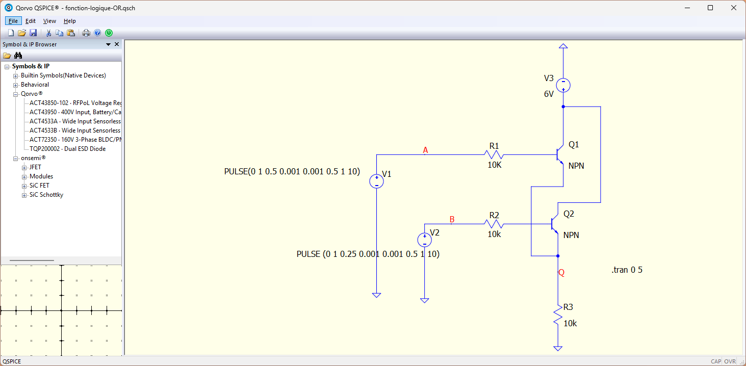The height and width of the screenshot is (366, 746).
Task: Select the .tran 0 5 directive text
Action: 627,270
